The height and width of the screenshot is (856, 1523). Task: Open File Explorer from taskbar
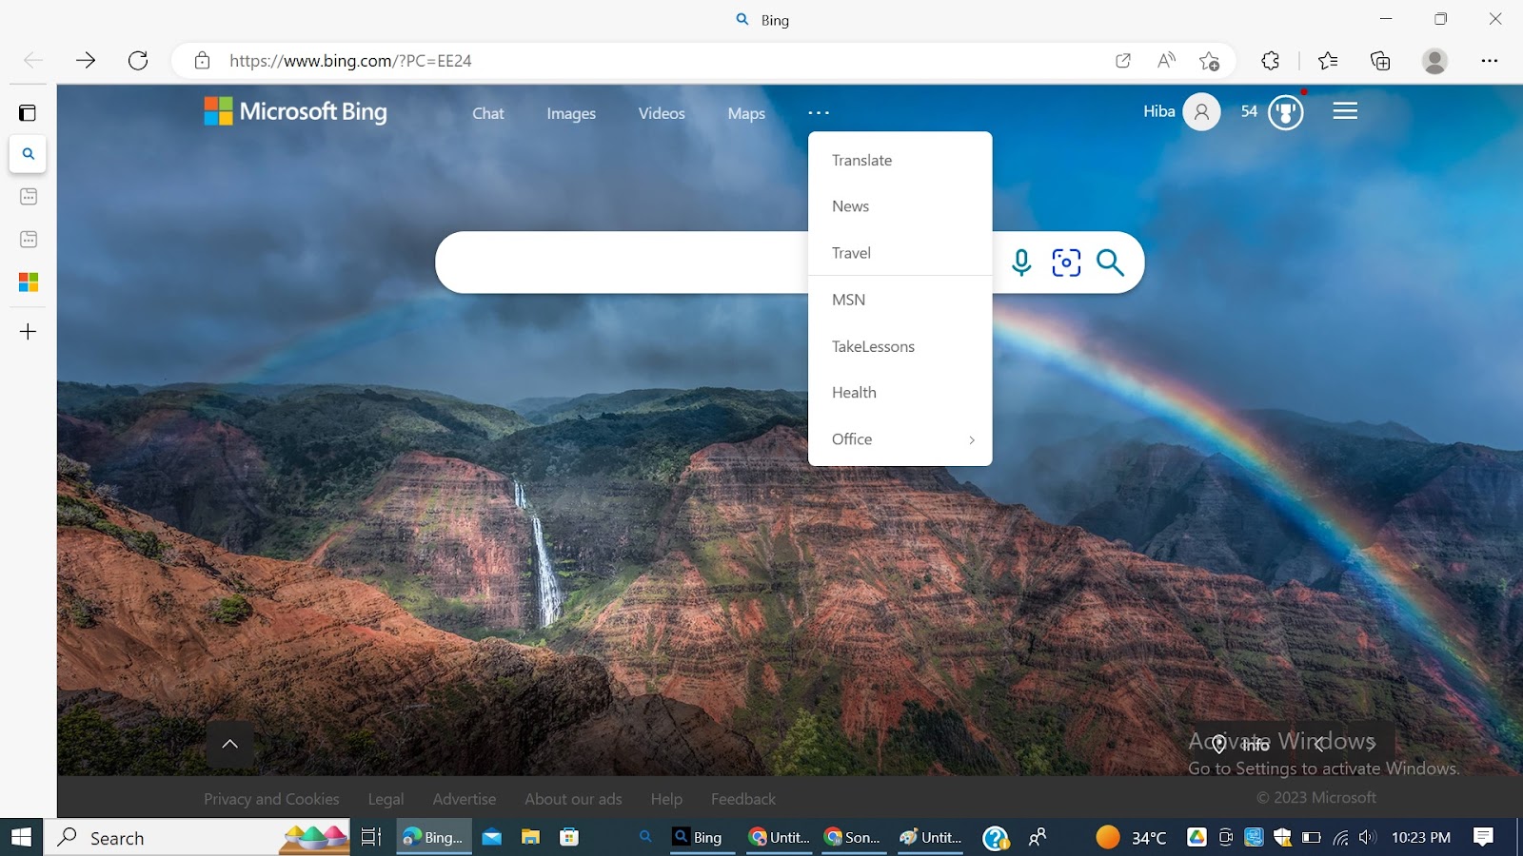coord(530,837)
